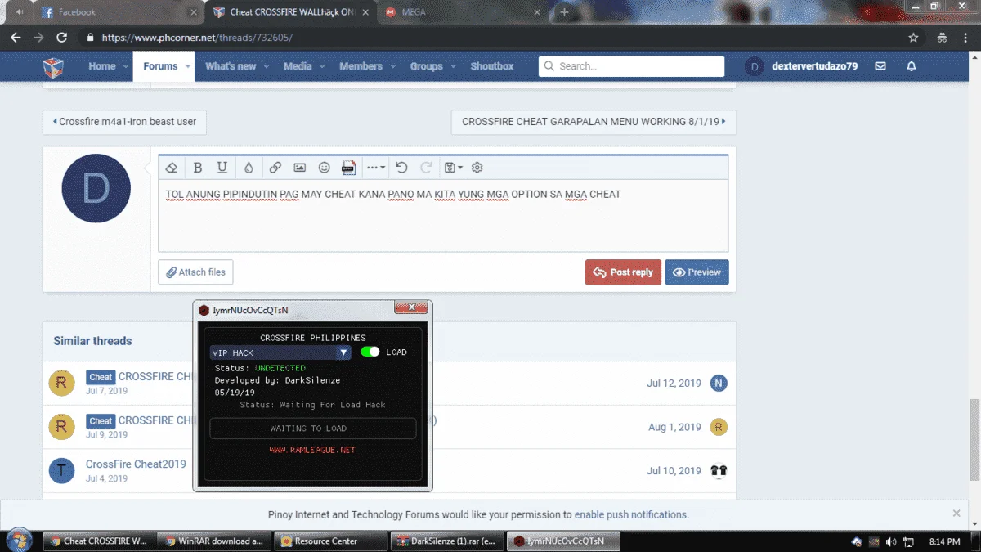Click the PHCorner site logo
Image resolution: width=981 pixels, height=552 pixels.
(53, 67)
